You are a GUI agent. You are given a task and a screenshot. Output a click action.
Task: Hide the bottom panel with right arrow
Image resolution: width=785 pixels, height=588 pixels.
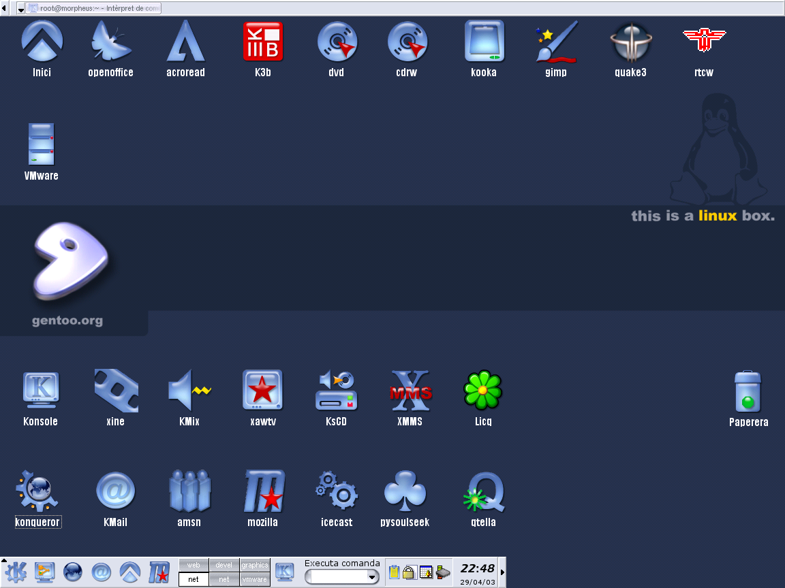pos(503,572)
